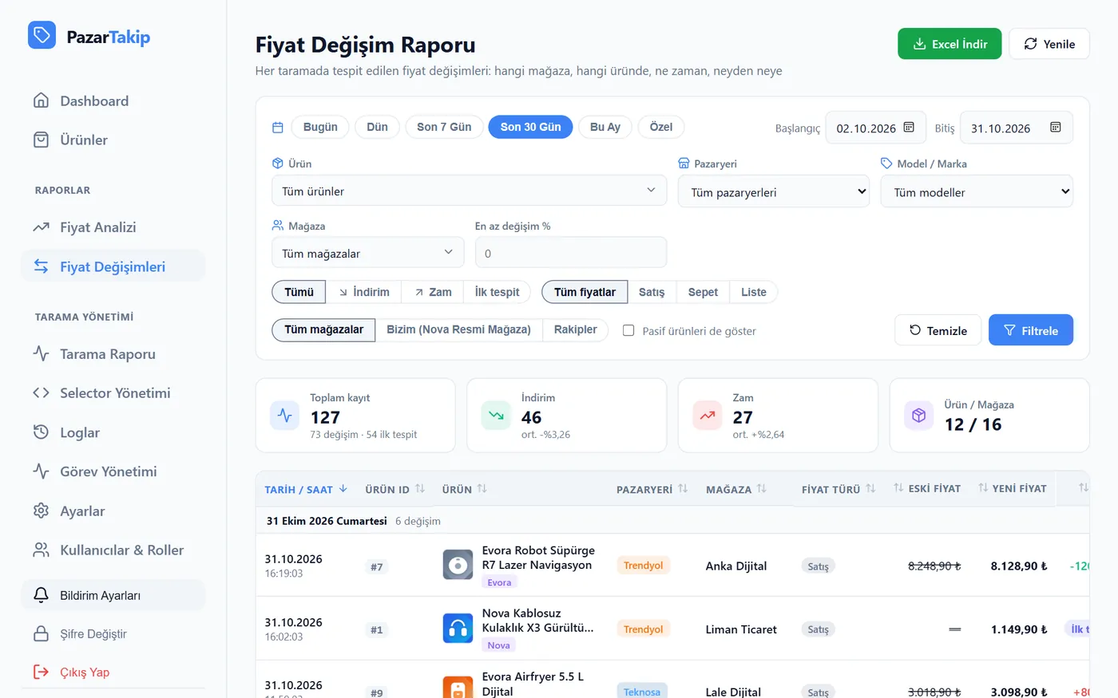1118x698 pixels.
Task: Reset filters with Temizle button
Action: [938, 330]
